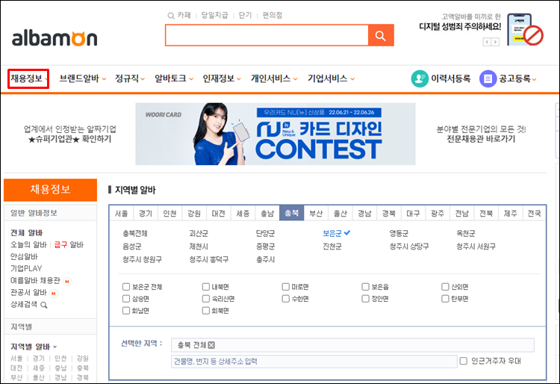The width and height of the screenshot is (560, 384).
Task: Click the 편의점 suggested keyword
Action: (272, 16)
